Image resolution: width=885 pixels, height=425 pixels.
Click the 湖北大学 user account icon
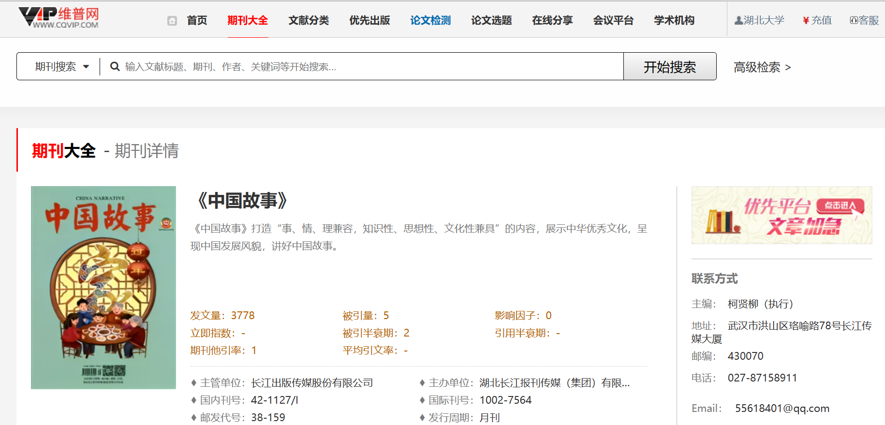coord(738,20)
